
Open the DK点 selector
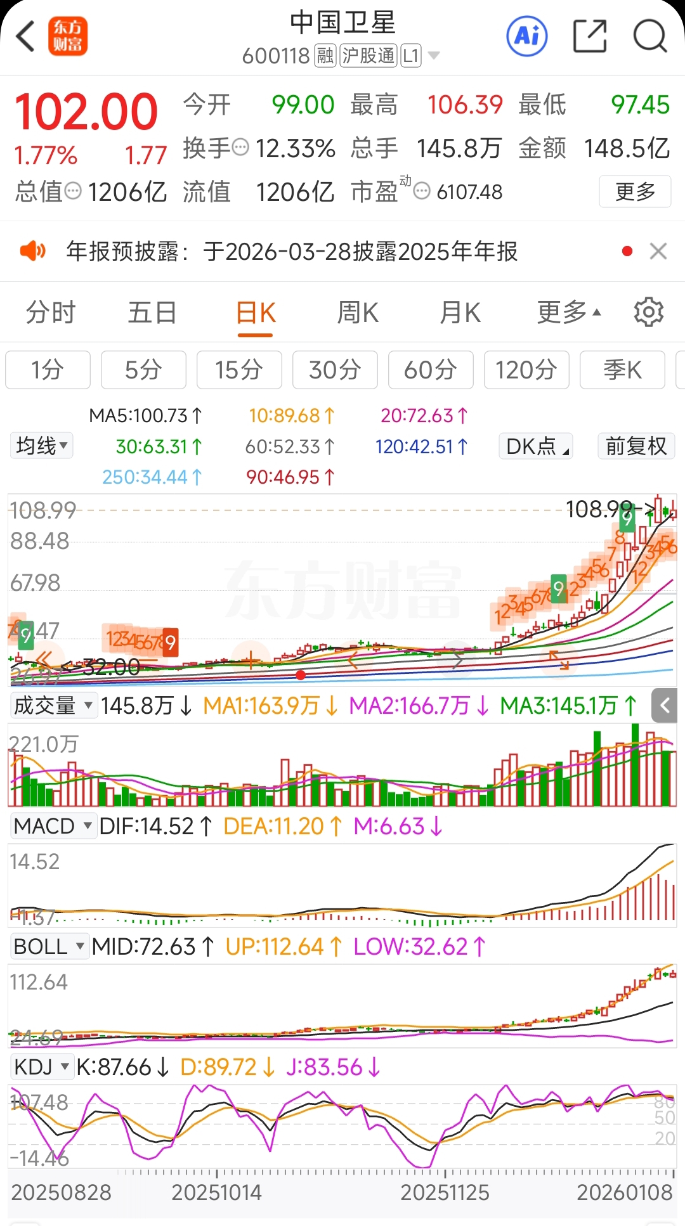coord(537,446)
